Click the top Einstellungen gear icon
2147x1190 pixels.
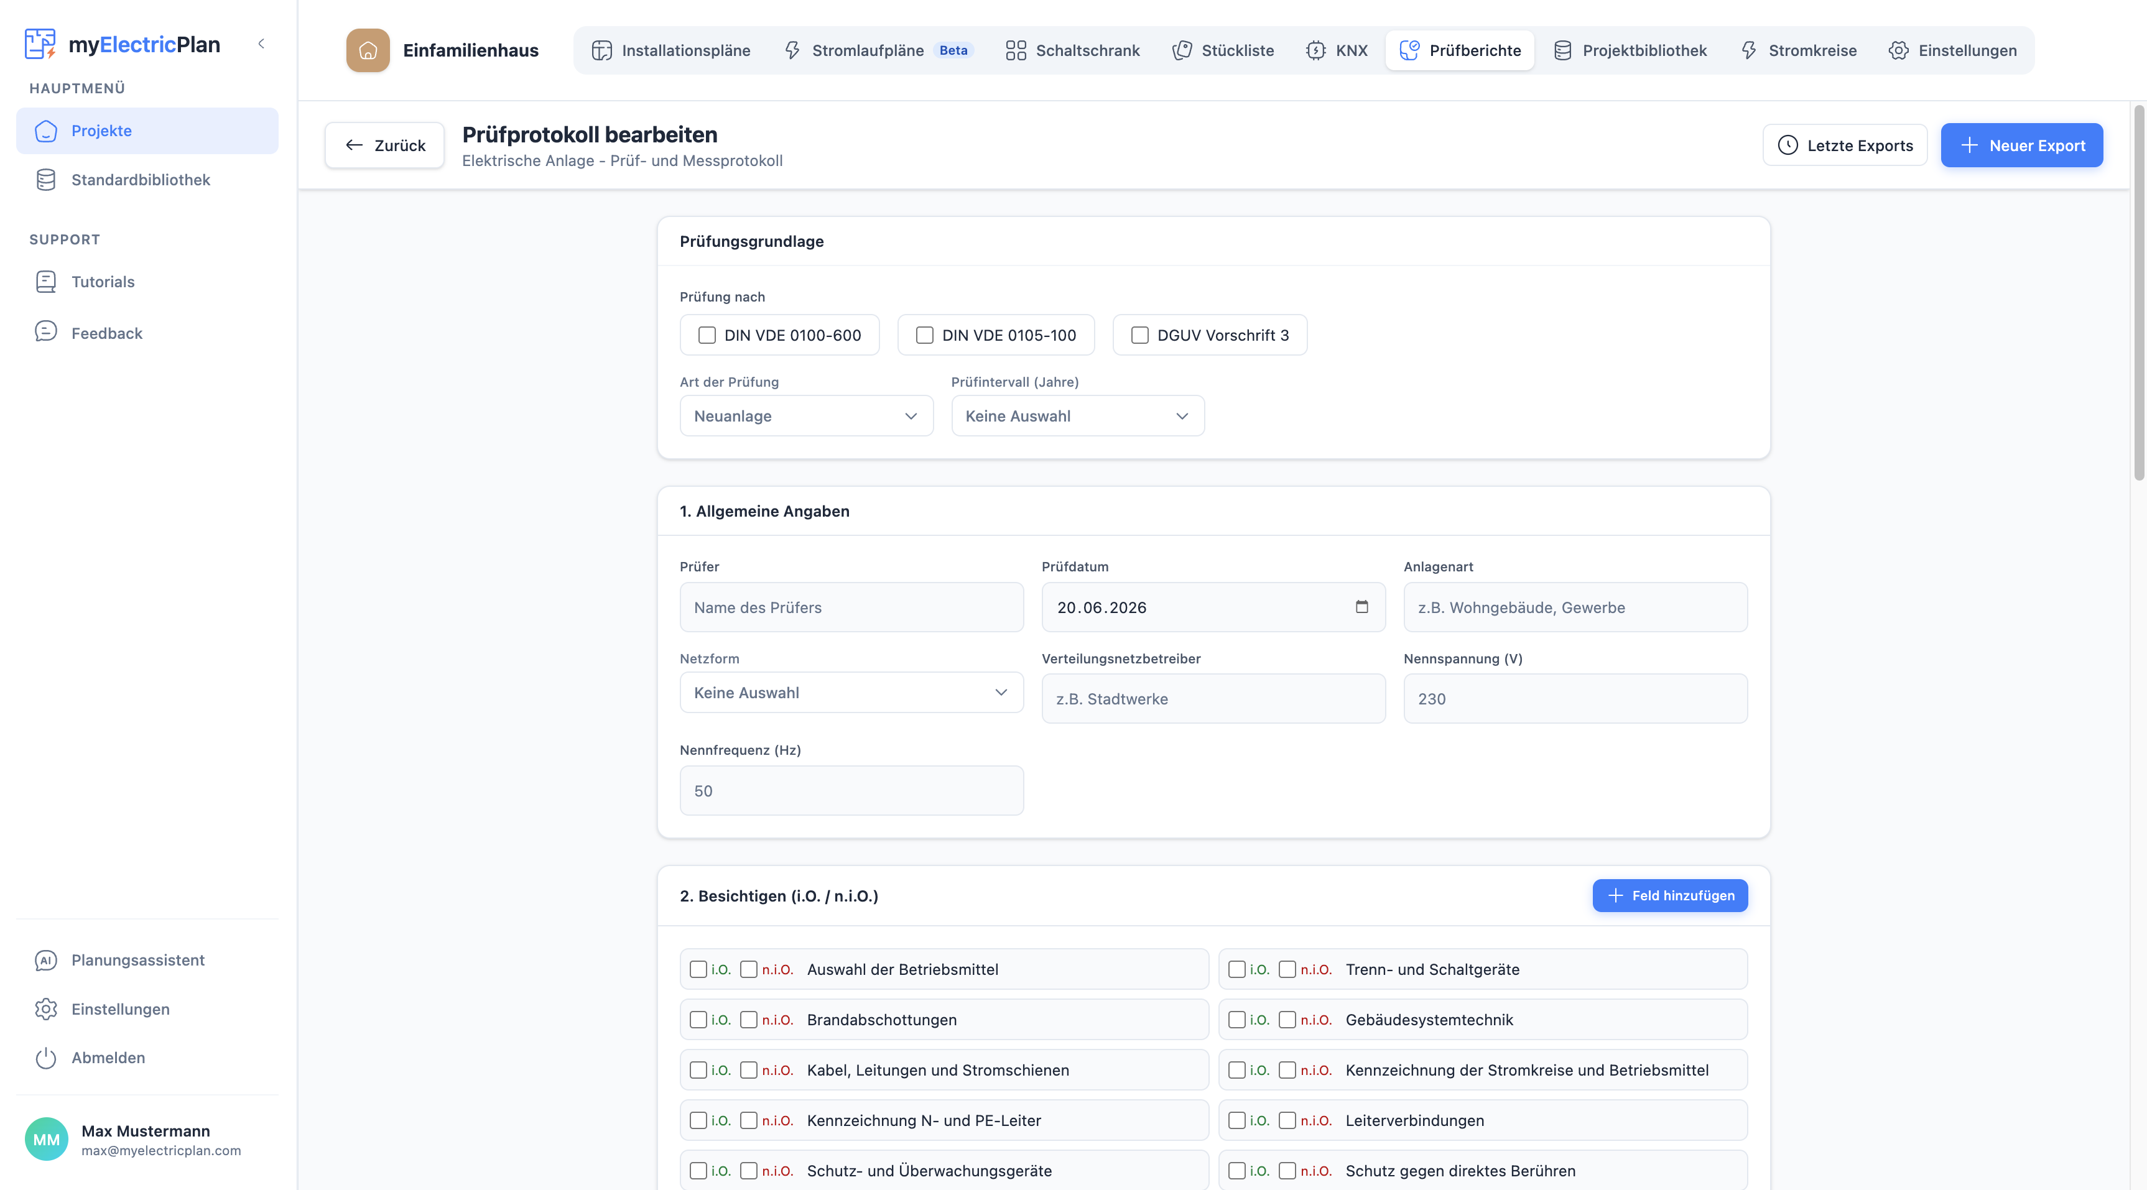pyautogui.click(x=1899, y=51)
